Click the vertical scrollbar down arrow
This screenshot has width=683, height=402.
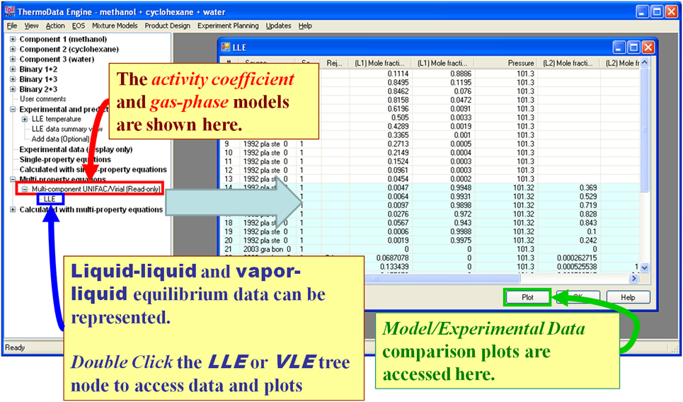click(644, 269)
